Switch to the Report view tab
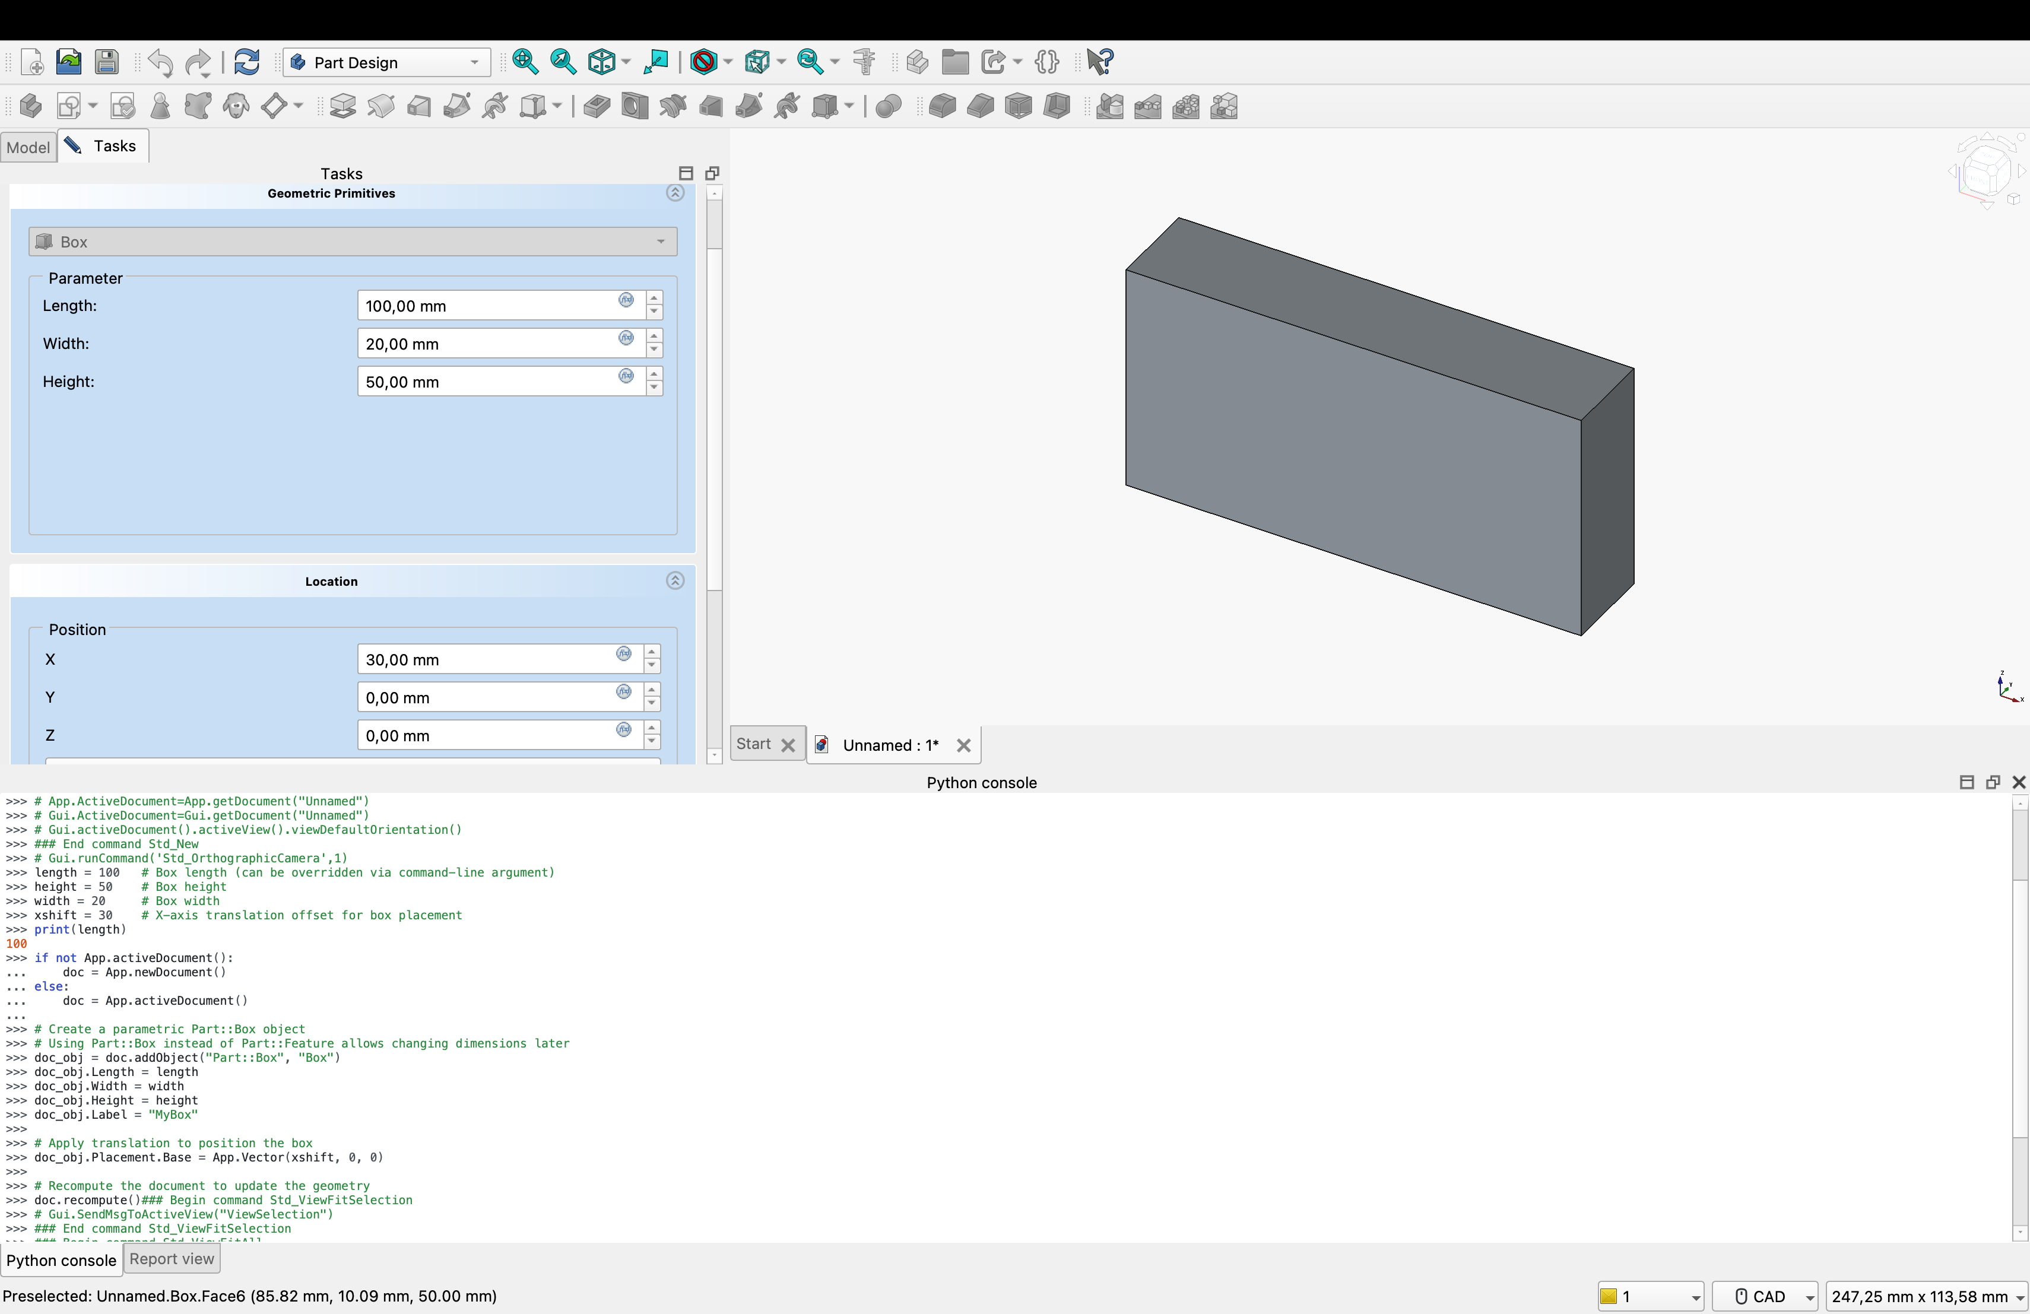The width and height of the screenshot is (2030, 1314). [x=172, y=1259]
